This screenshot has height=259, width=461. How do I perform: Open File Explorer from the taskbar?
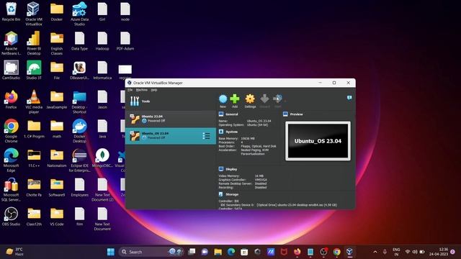coord(218,252)
